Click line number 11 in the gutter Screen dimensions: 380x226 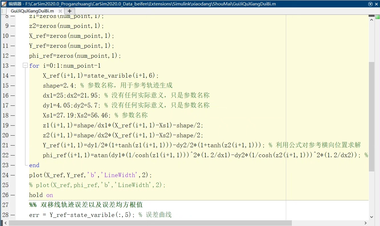(x=5, y=46)
